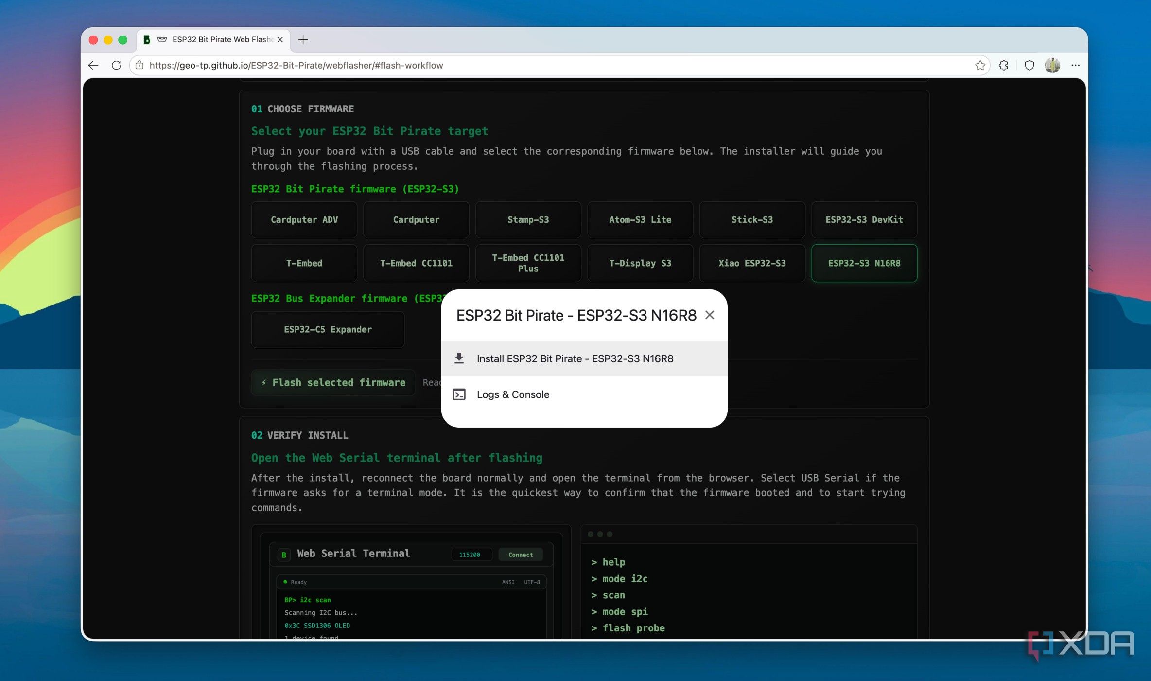Open the profile avatar menu

point(1052,65)
